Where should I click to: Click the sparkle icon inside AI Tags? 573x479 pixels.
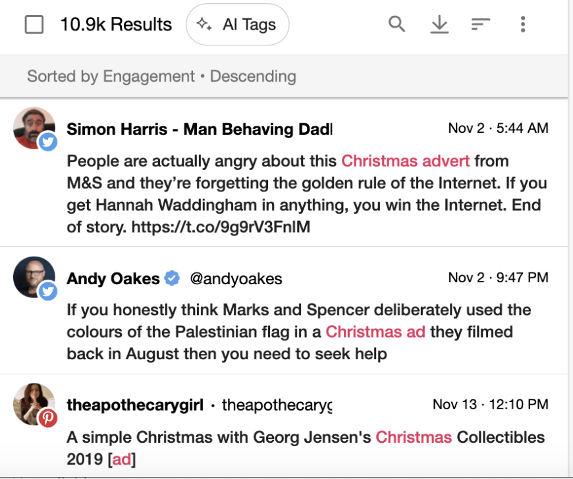coord(204,24)
